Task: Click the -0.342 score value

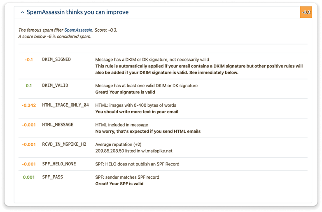Action: click(29, 105)
